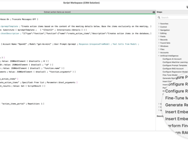Screen dimensions: 188x144
Task: Select the line with "function.name"
Action: (x=32, y=68)
